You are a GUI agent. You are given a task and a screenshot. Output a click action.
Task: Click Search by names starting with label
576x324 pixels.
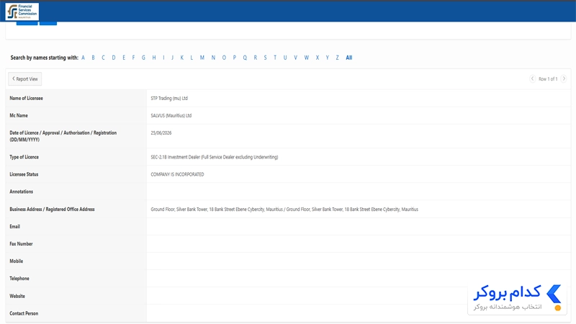click(45, 58)
